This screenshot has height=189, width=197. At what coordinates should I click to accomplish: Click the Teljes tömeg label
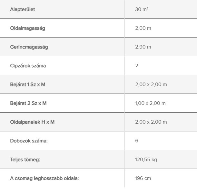[x=25, y=160]
